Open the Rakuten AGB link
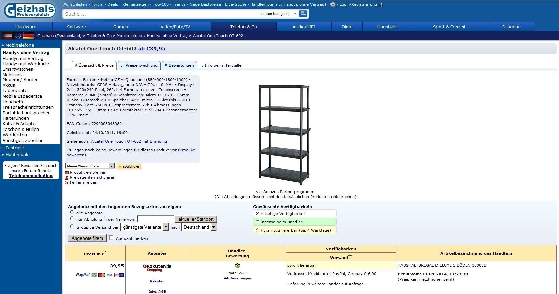559x294 pixels. [x=162, y=292]
